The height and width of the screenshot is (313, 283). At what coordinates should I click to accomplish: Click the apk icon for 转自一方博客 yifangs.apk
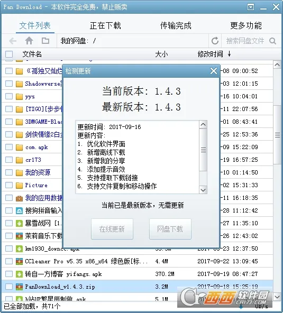pyautogui.click(x=19, y=274)
